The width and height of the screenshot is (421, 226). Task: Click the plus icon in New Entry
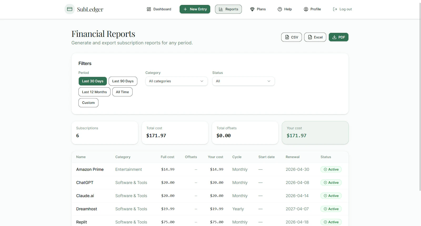pyautogui.click(x=185, y=9)
